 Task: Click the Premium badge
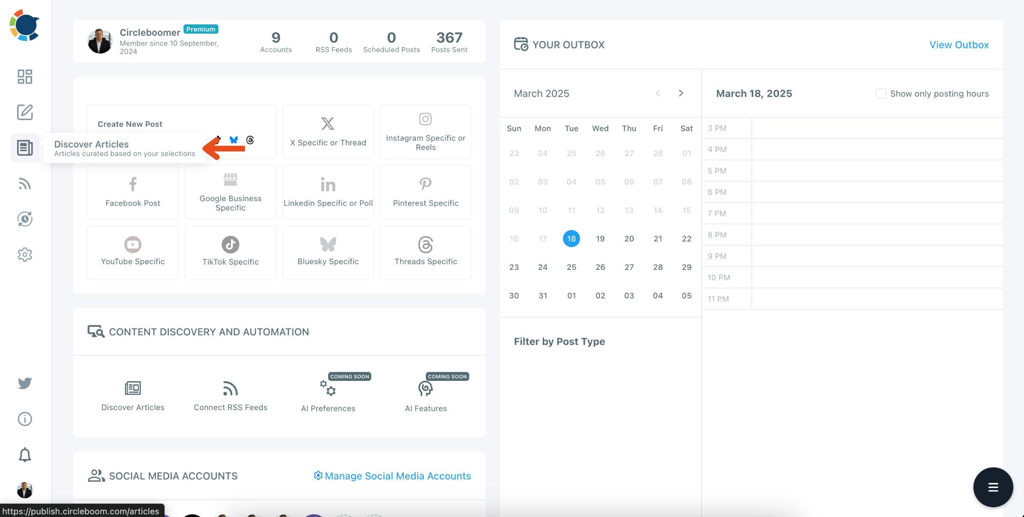(201, 29)
